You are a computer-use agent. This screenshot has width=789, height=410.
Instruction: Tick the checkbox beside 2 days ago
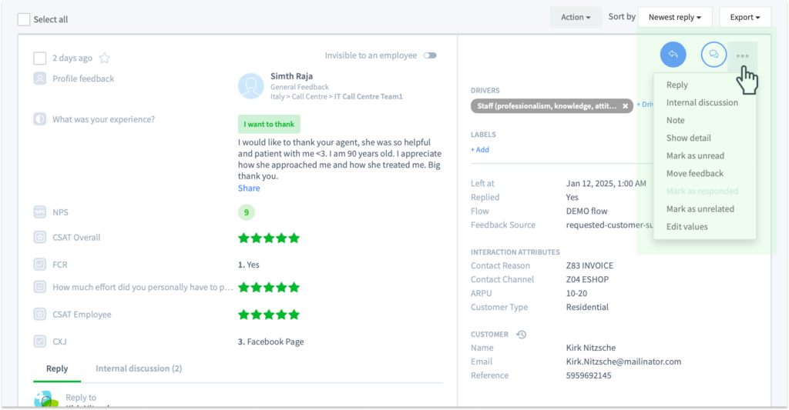[40, 58]
